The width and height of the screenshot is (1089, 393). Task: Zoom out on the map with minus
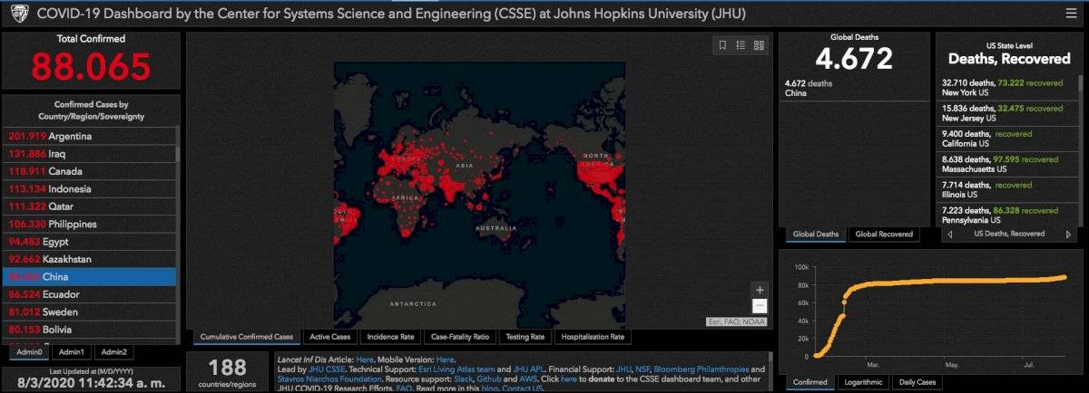760,306
